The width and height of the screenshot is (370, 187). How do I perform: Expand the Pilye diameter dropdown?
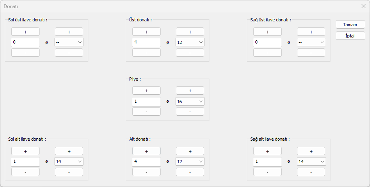(190, 102)
